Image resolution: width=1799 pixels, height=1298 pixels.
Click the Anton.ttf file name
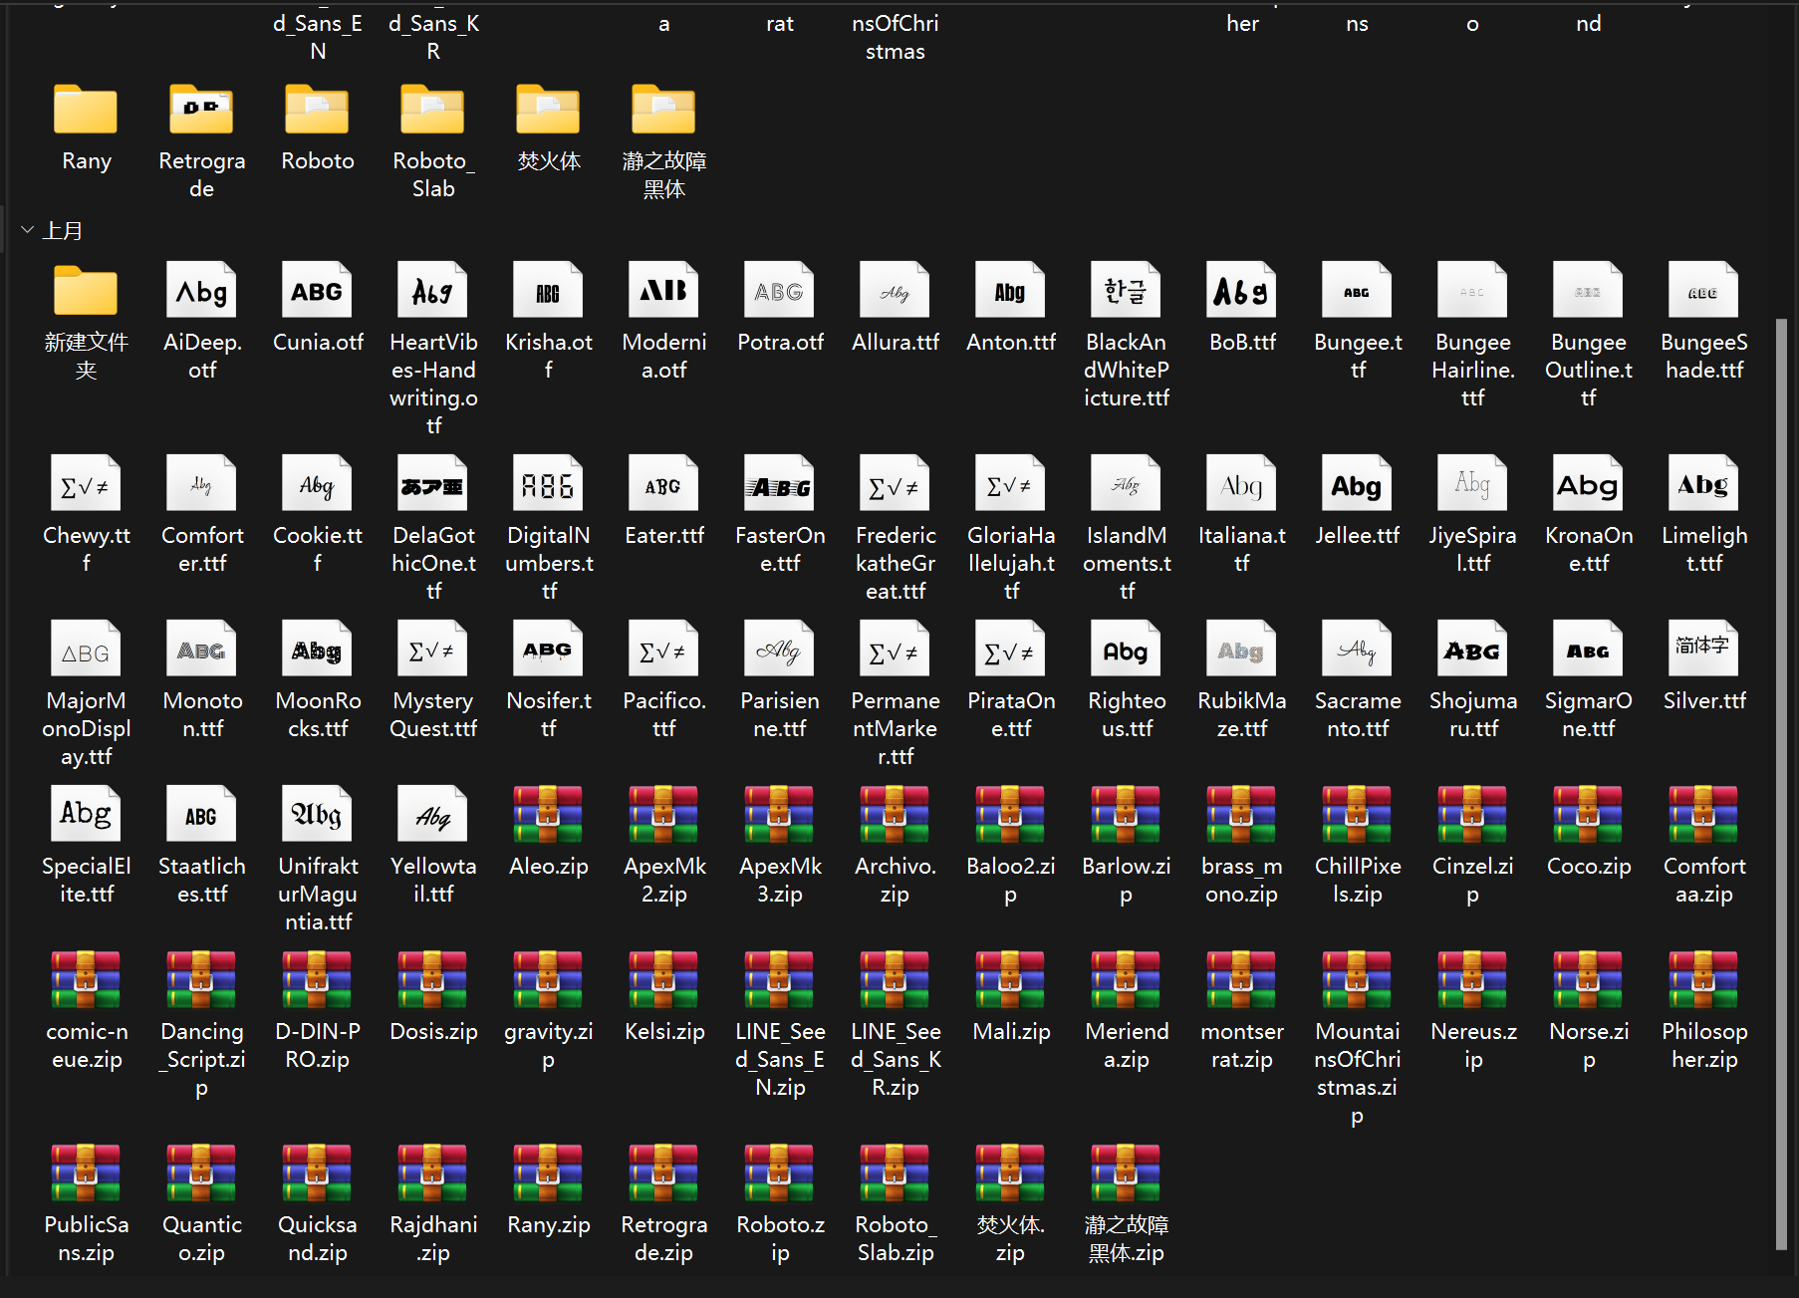pos(1011,342)
